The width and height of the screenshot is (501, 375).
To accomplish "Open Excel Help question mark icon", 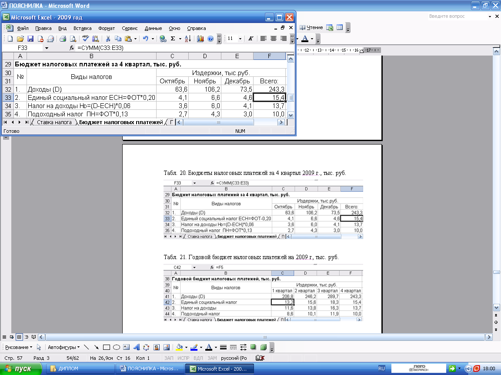I will (x=210, y=39).
